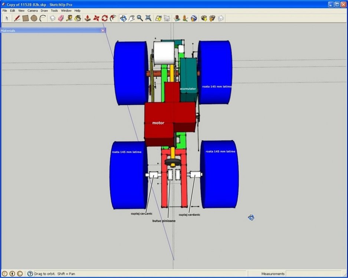Click the help question mark in status bar
This screenshot has height=278, width=348.
30,274
